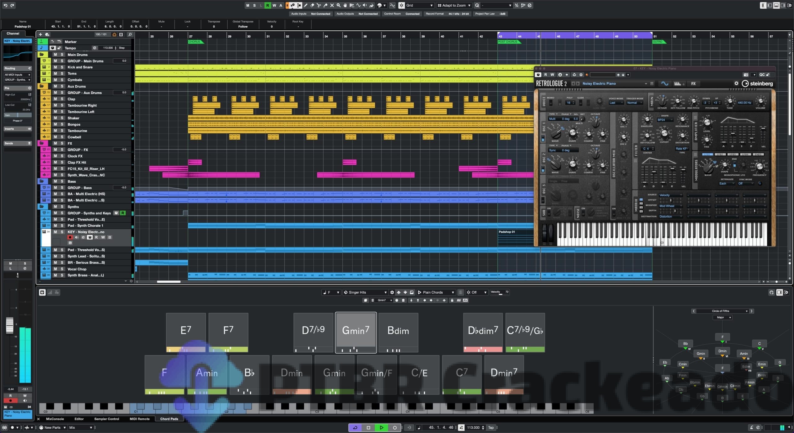Open the Adapt to Zoom dropdown

point(454,5)
